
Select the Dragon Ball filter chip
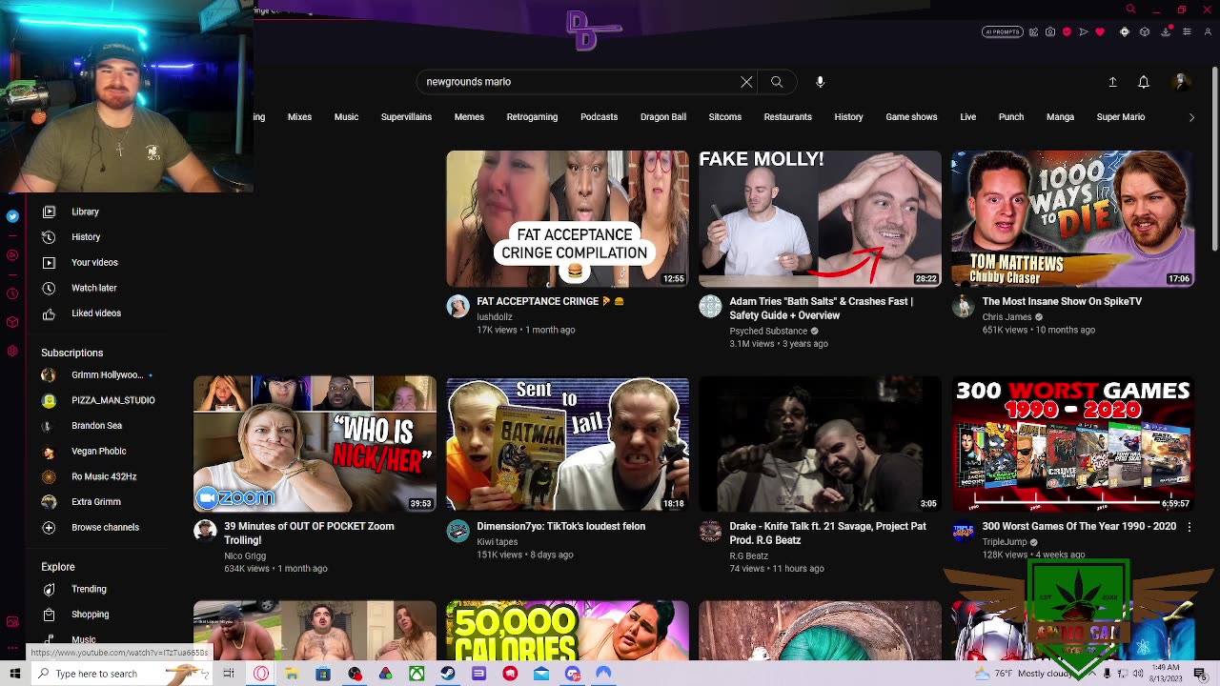663,117
